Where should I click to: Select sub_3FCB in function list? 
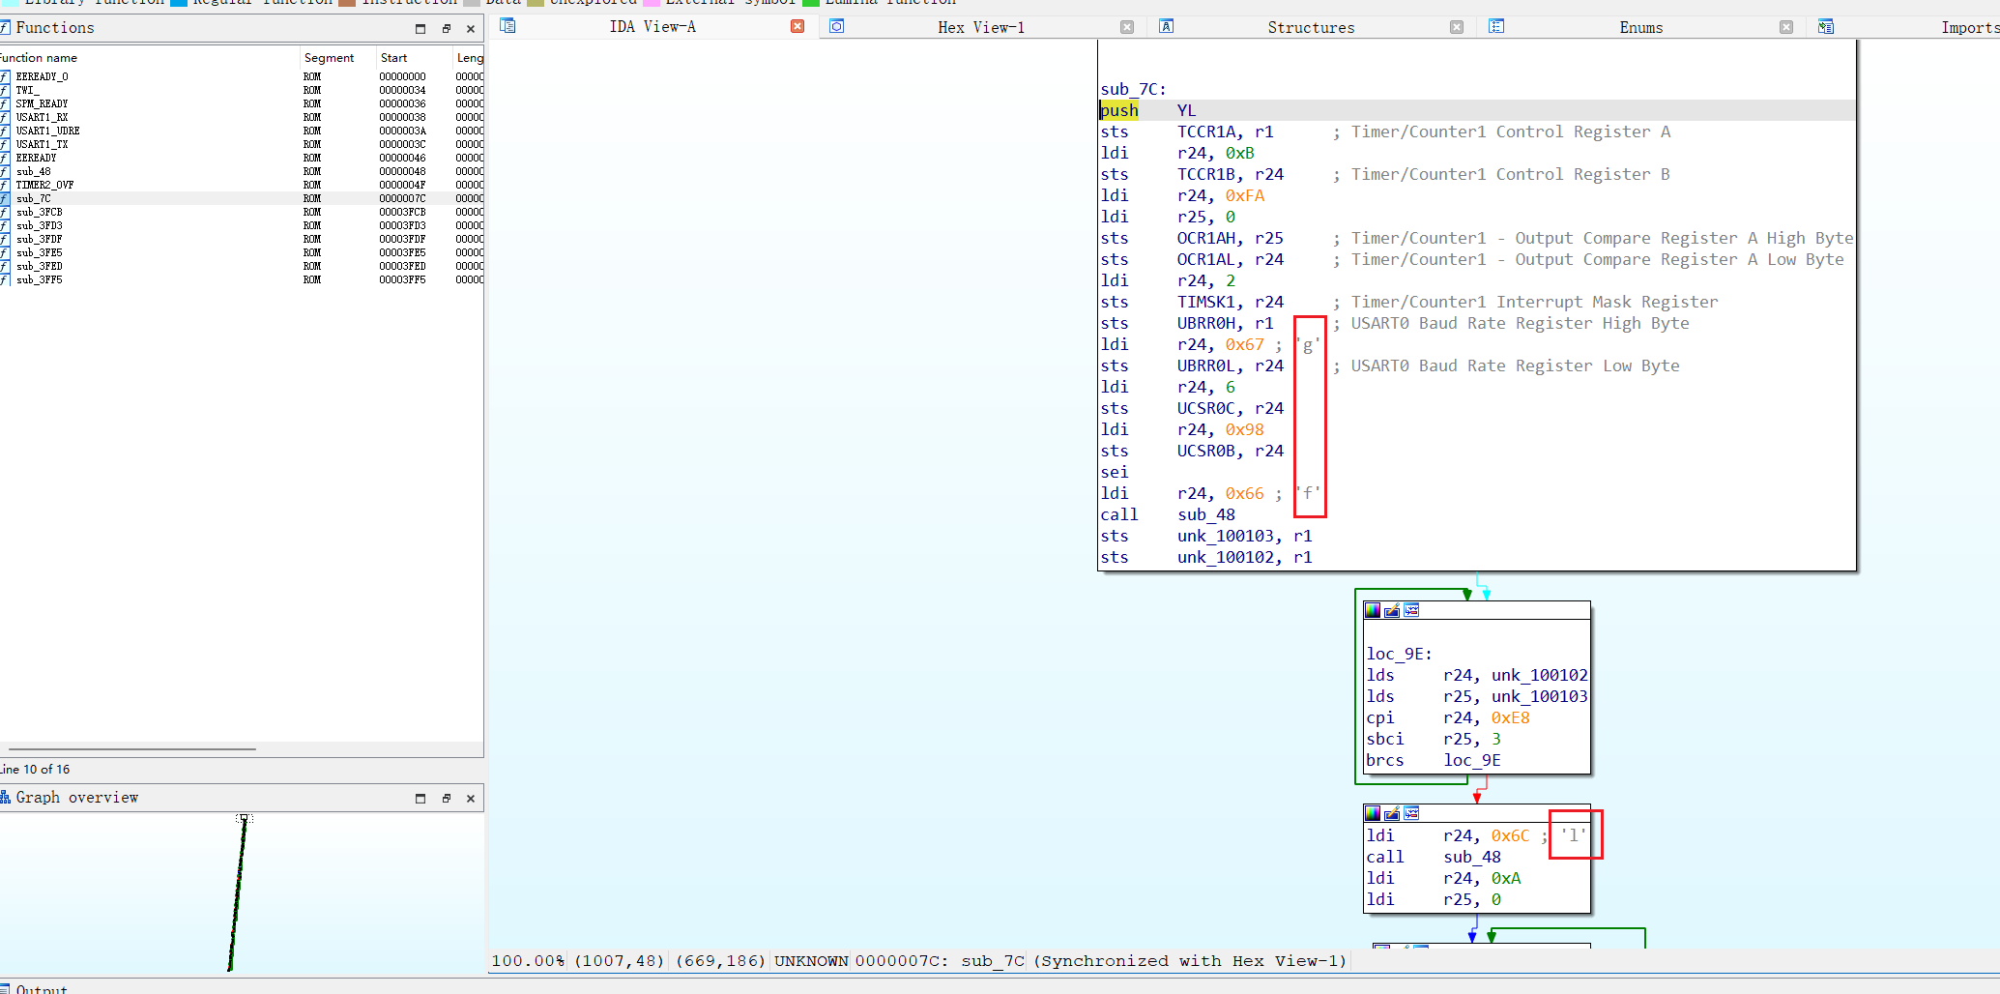click(x=242, y=212)
